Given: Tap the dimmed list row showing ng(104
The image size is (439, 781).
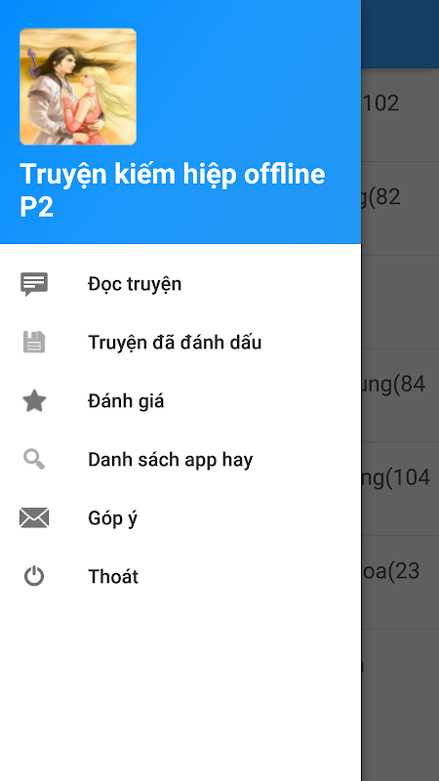Looking at the screenshot, I should pyautogui.click(x=400, y=489).
